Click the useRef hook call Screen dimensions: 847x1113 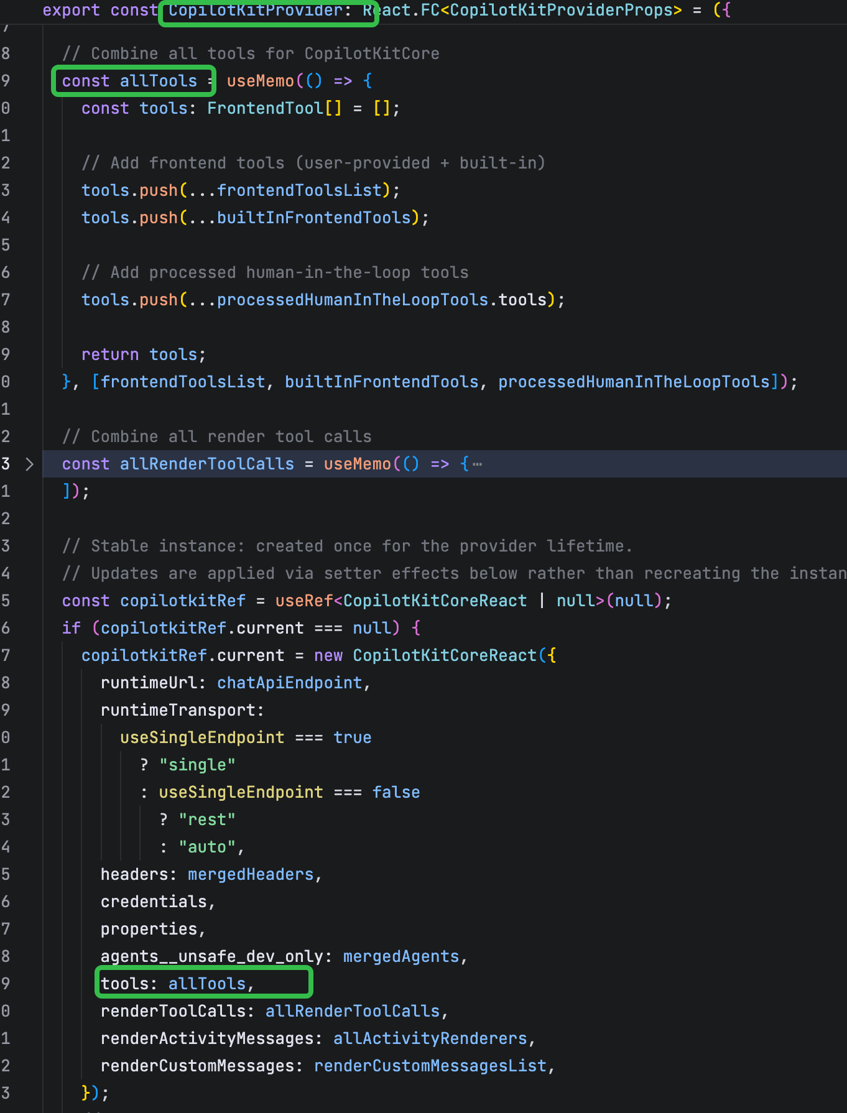coord(304,601)
